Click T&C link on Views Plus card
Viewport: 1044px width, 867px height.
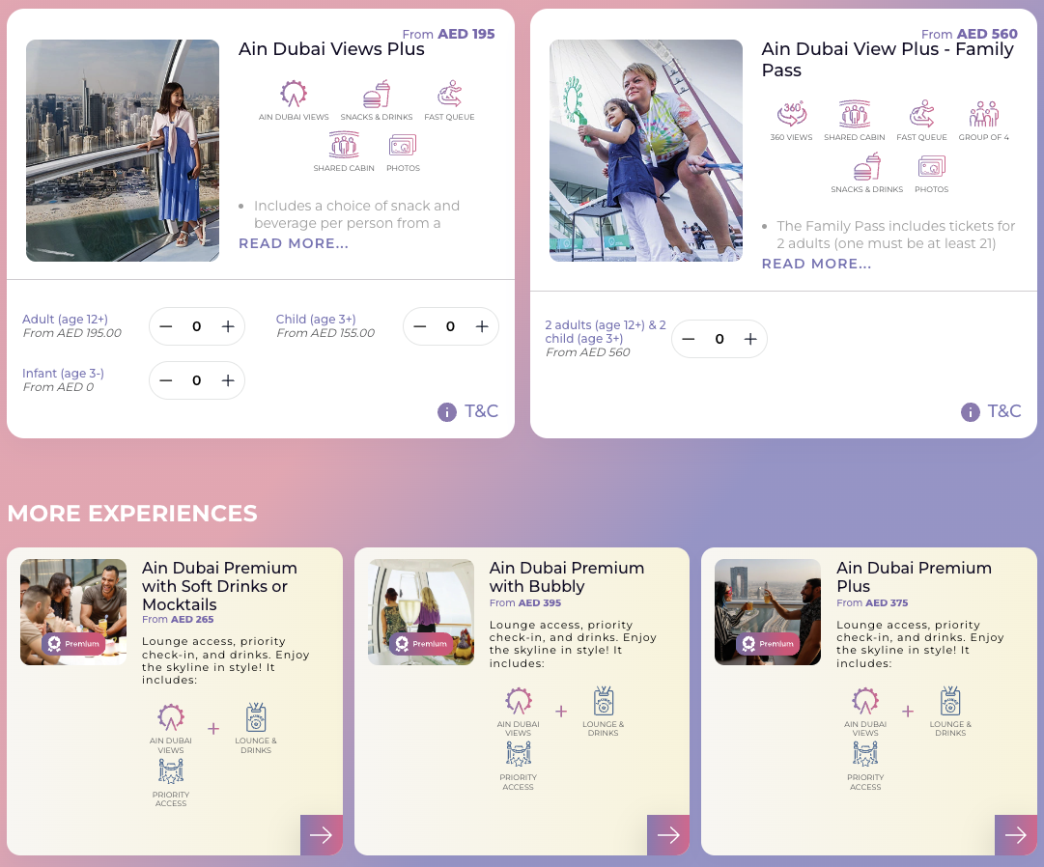(x=481, y=411)
